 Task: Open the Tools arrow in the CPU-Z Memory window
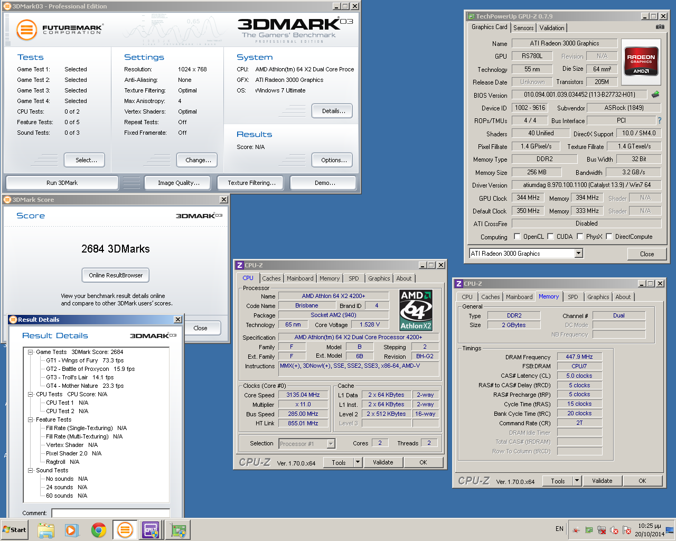(x=577, y=481)
